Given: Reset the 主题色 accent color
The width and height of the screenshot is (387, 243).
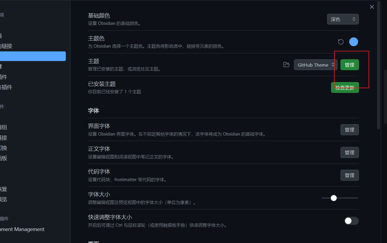Looking at the screenshot, I should coord(341,42).
